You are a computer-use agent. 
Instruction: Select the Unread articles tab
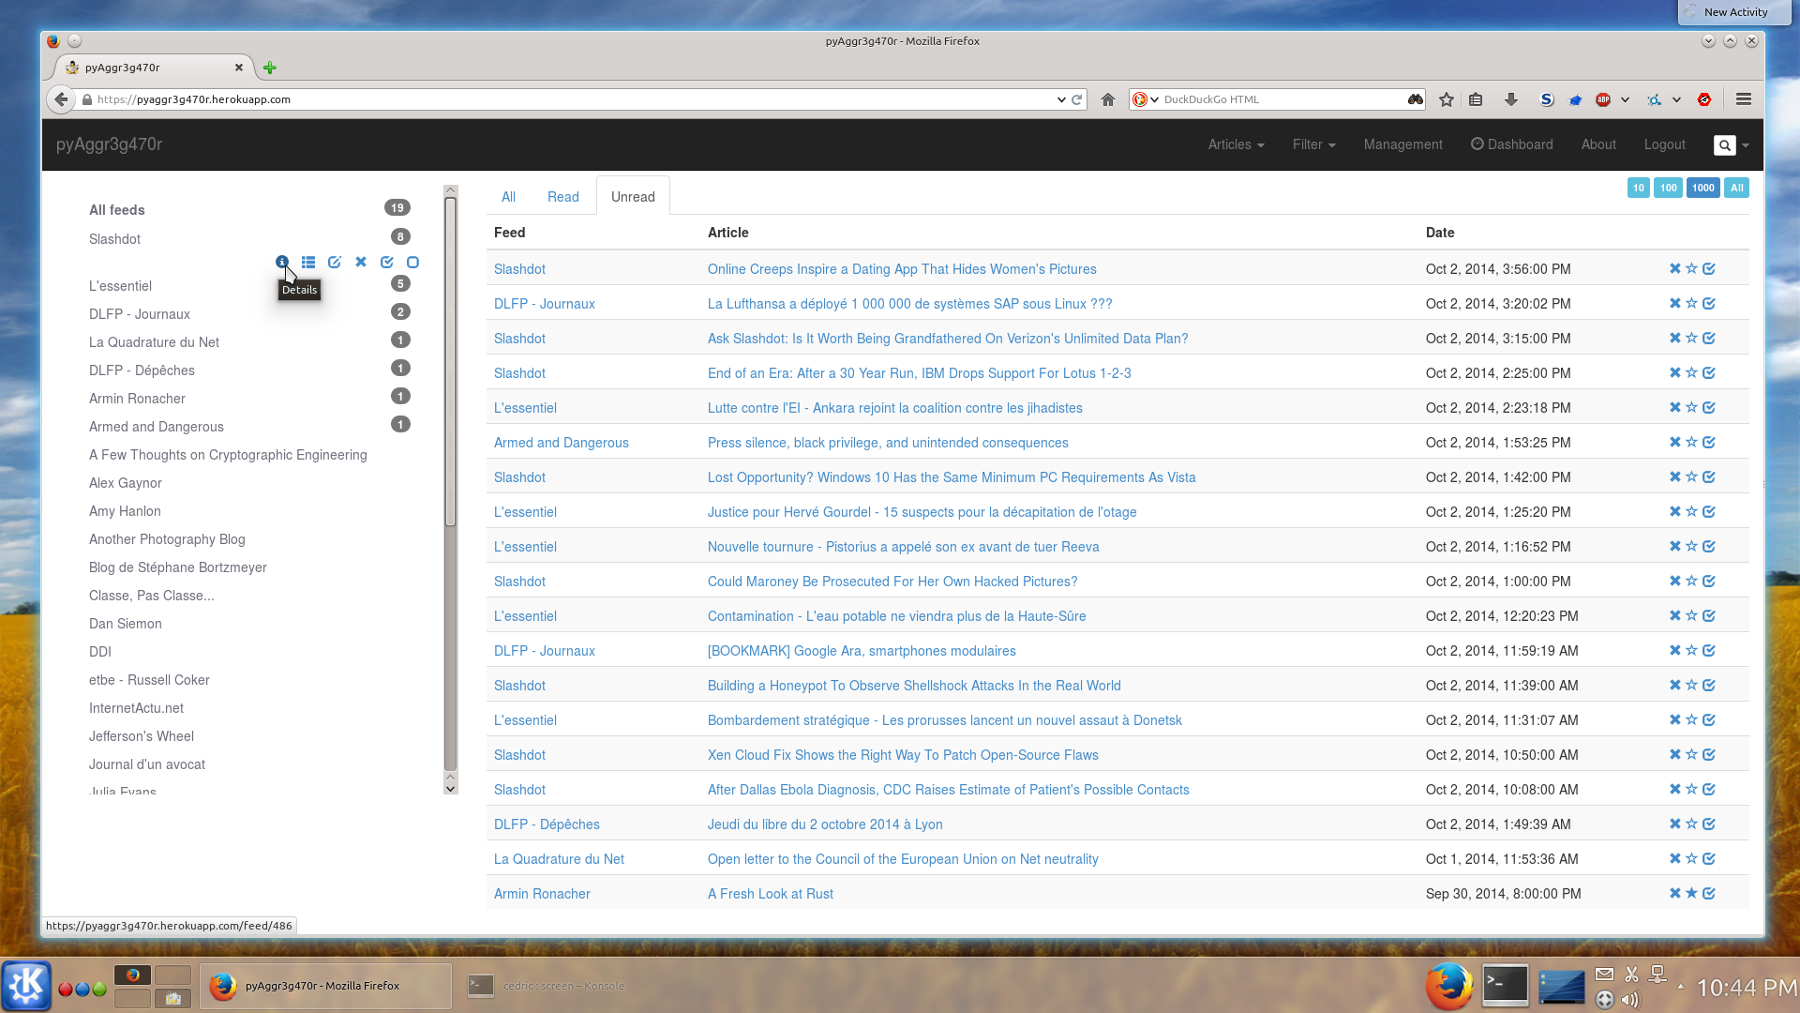pos(633,197)
